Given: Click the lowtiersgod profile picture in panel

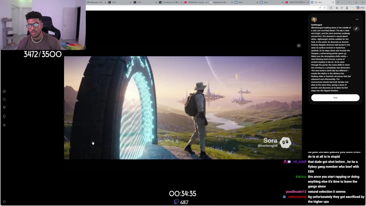Looking at the screenshot, I should (x=314, y=19).
